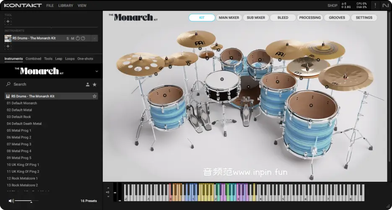Click the 16 Presets count label

click(x=88, y=201)
